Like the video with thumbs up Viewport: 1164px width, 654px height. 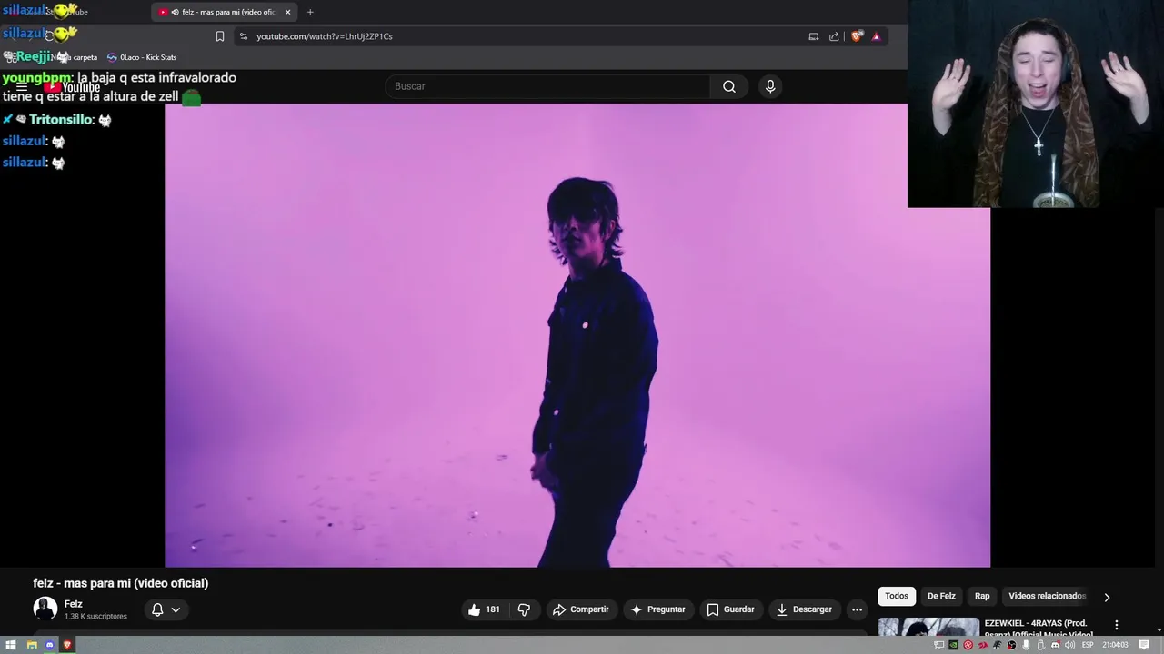pyautogui.click(x=484, y=609)
